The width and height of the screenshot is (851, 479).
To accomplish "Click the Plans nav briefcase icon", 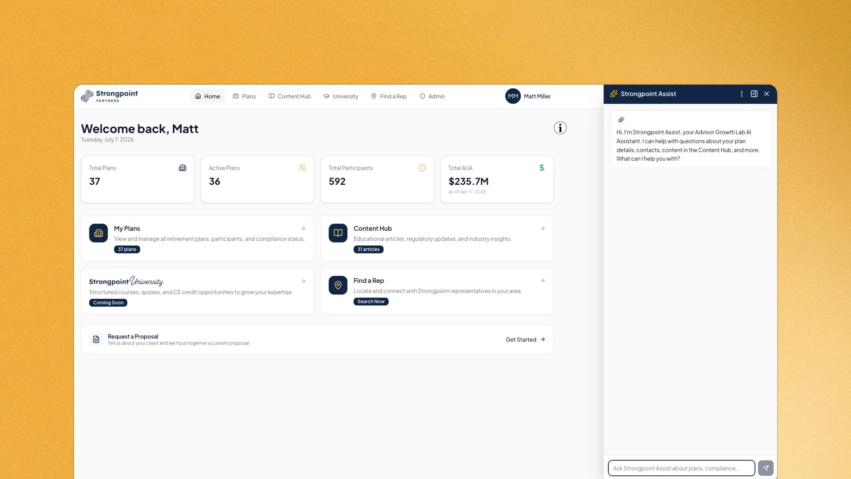I will [x=236, y=96].
